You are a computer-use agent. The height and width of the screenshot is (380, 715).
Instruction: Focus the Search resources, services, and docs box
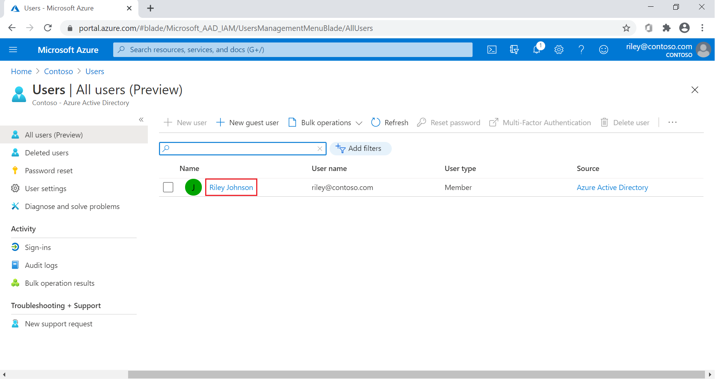click(x=293, y=50)
